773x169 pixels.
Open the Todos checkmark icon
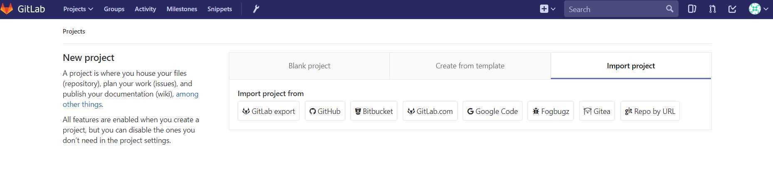733,9
